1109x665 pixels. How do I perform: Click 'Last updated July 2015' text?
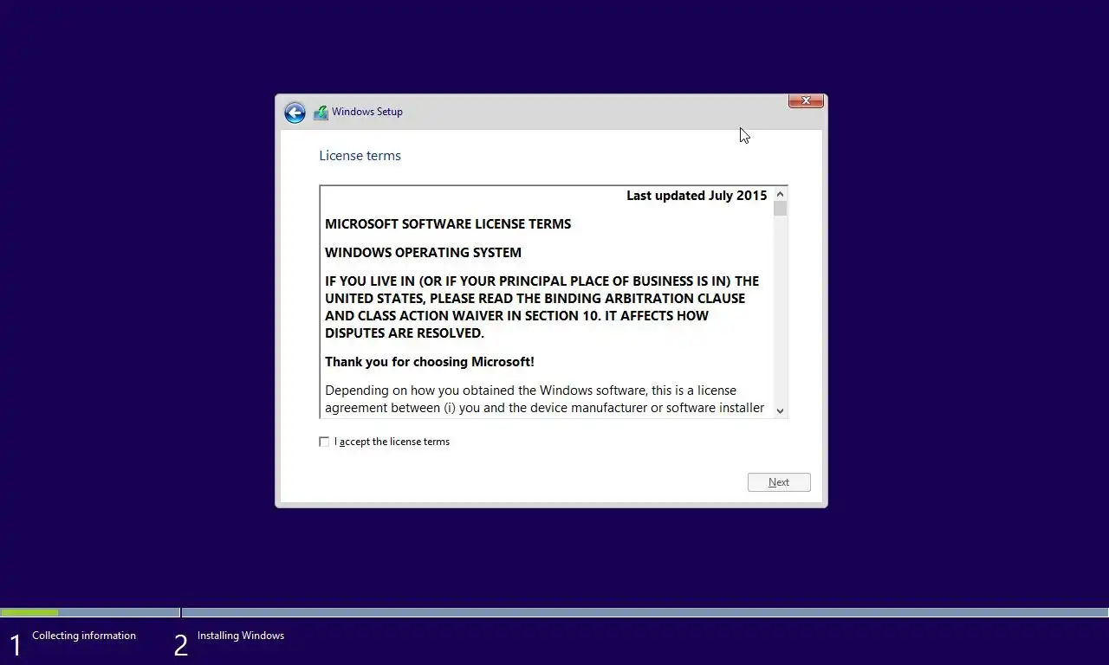click(697, 196)
